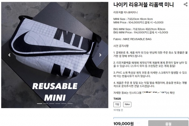Select the first carousel indicator dash

pyautogui.click(x=40, y=103)
